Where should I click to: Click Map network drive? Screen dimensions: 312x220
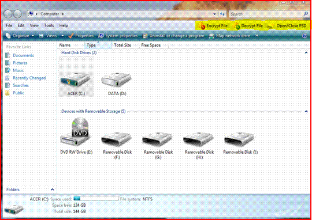point(229,36)
